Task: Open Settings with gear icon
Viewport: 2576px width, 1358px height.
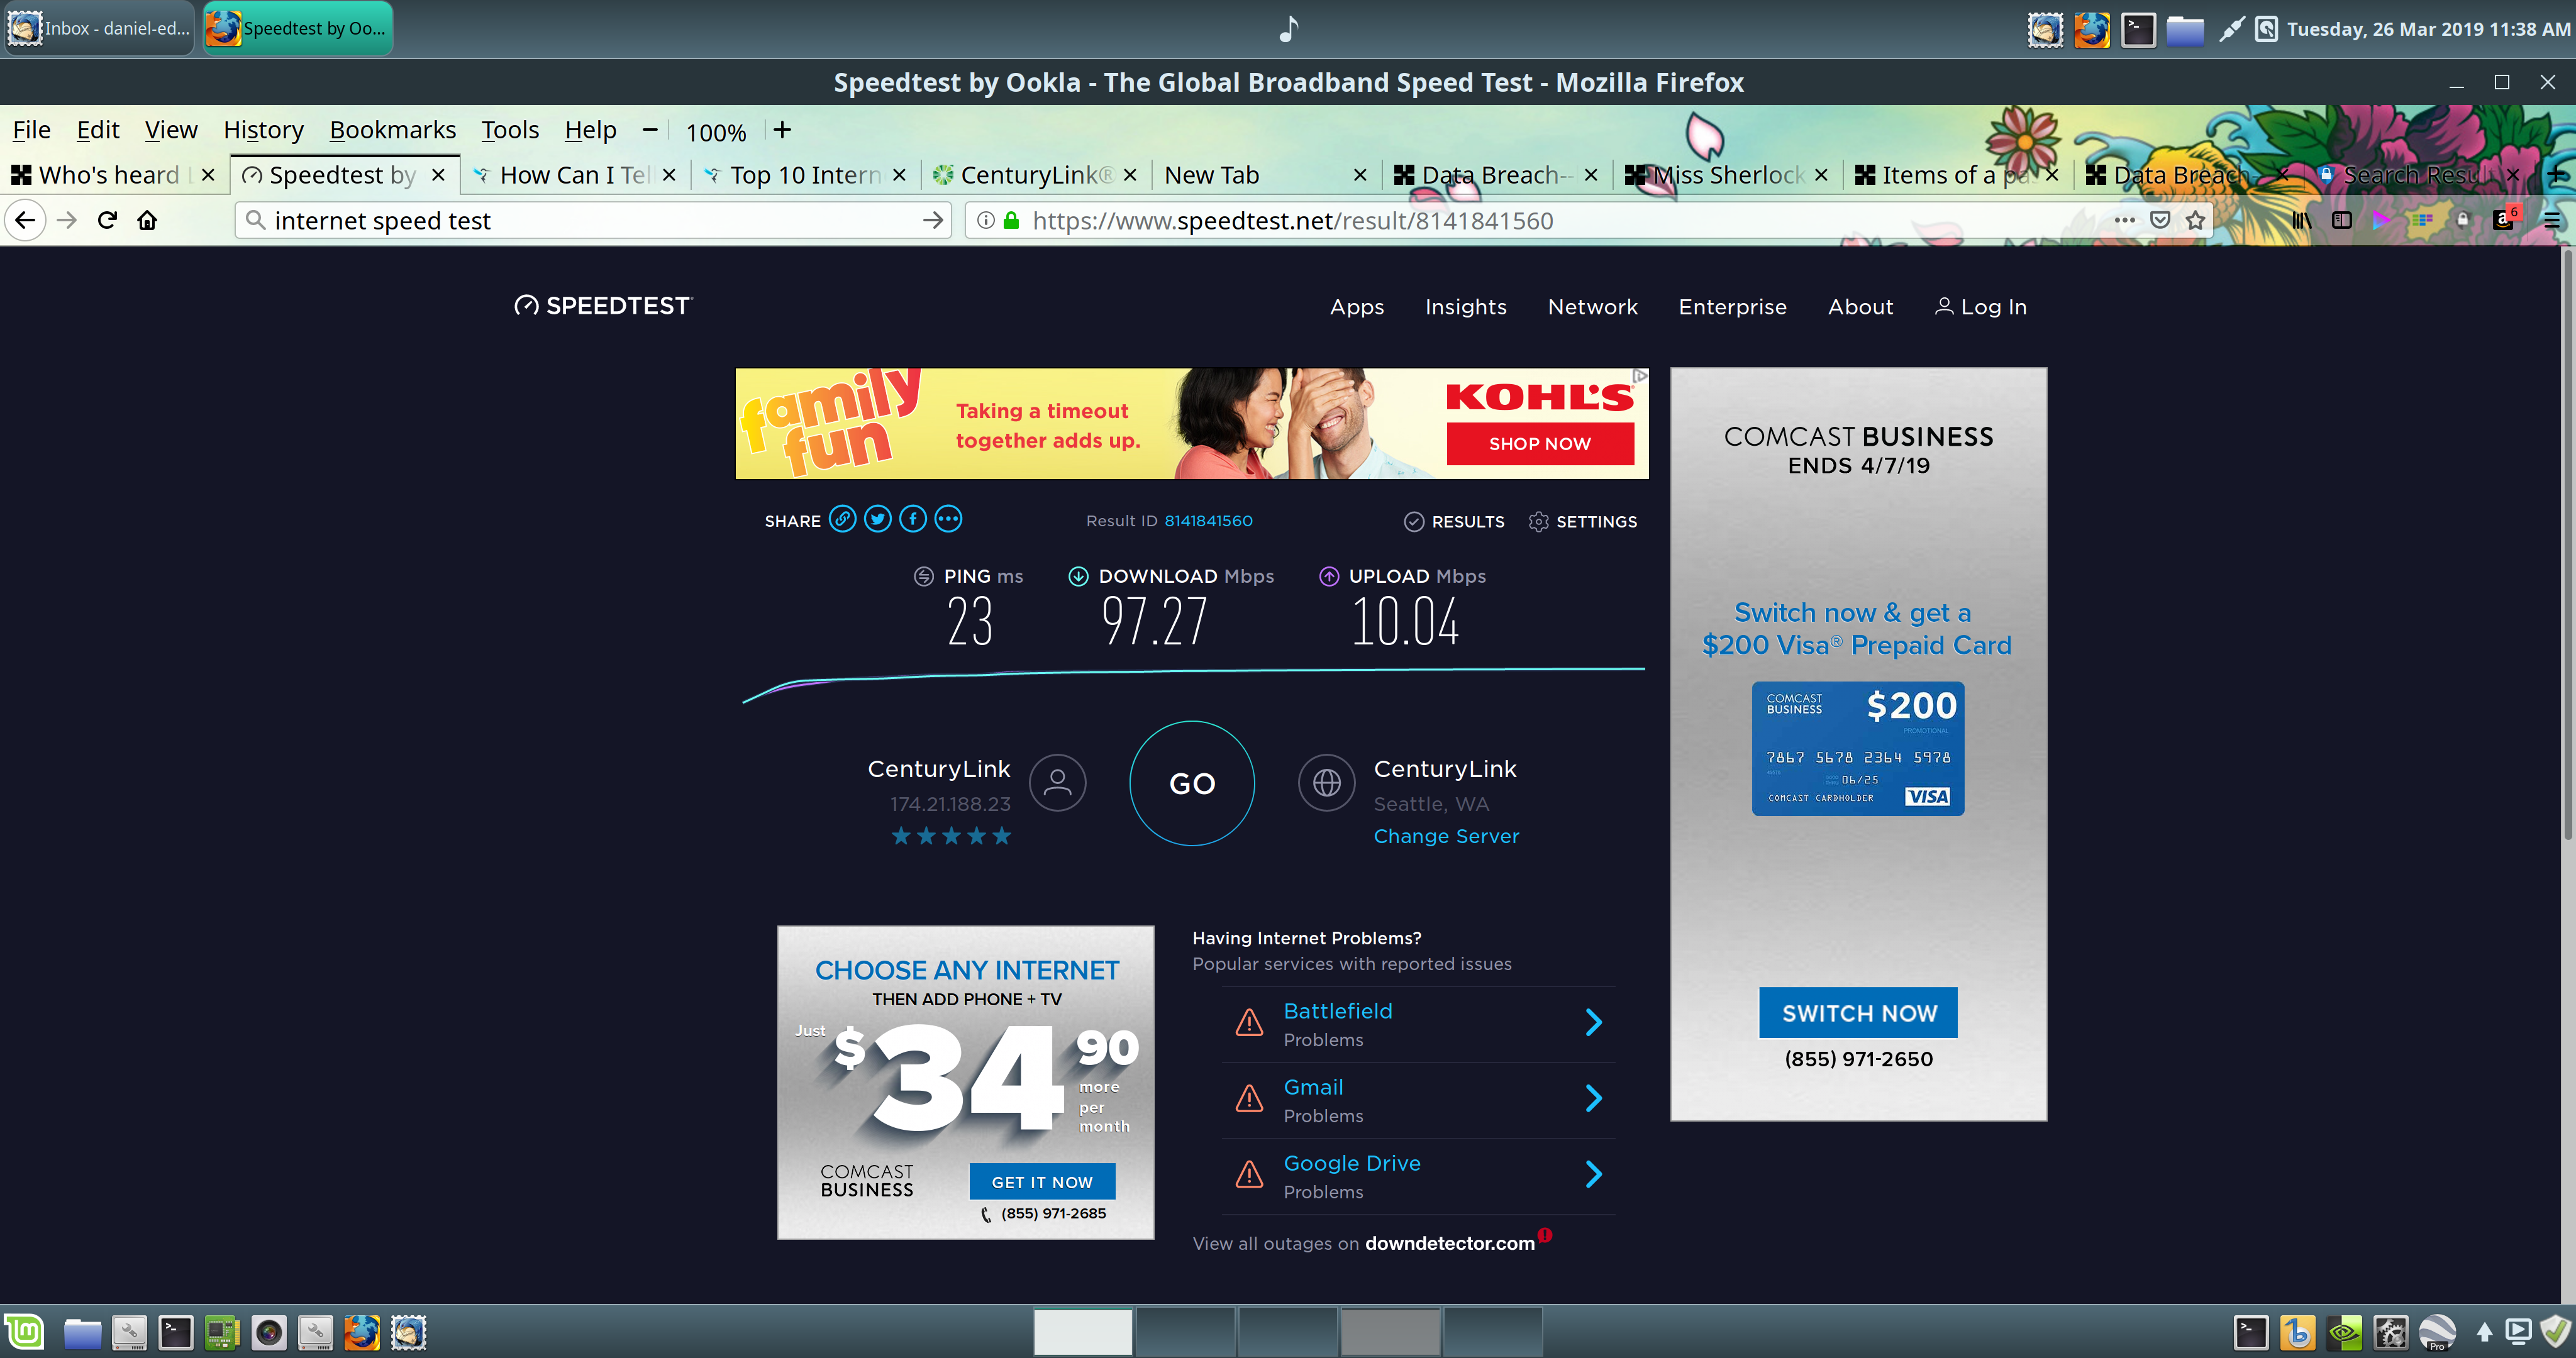Action: (x=1538, y=522)
